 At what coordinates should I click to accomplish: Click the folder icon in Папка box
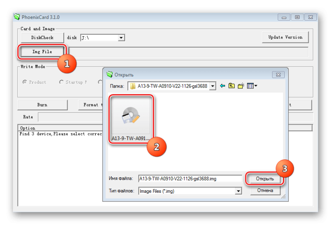click(133, 86)
